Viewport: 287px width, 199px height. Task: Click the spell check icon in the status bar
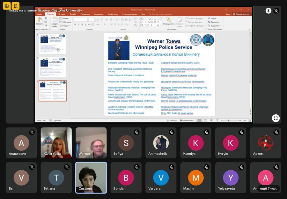tap(50, 120)
